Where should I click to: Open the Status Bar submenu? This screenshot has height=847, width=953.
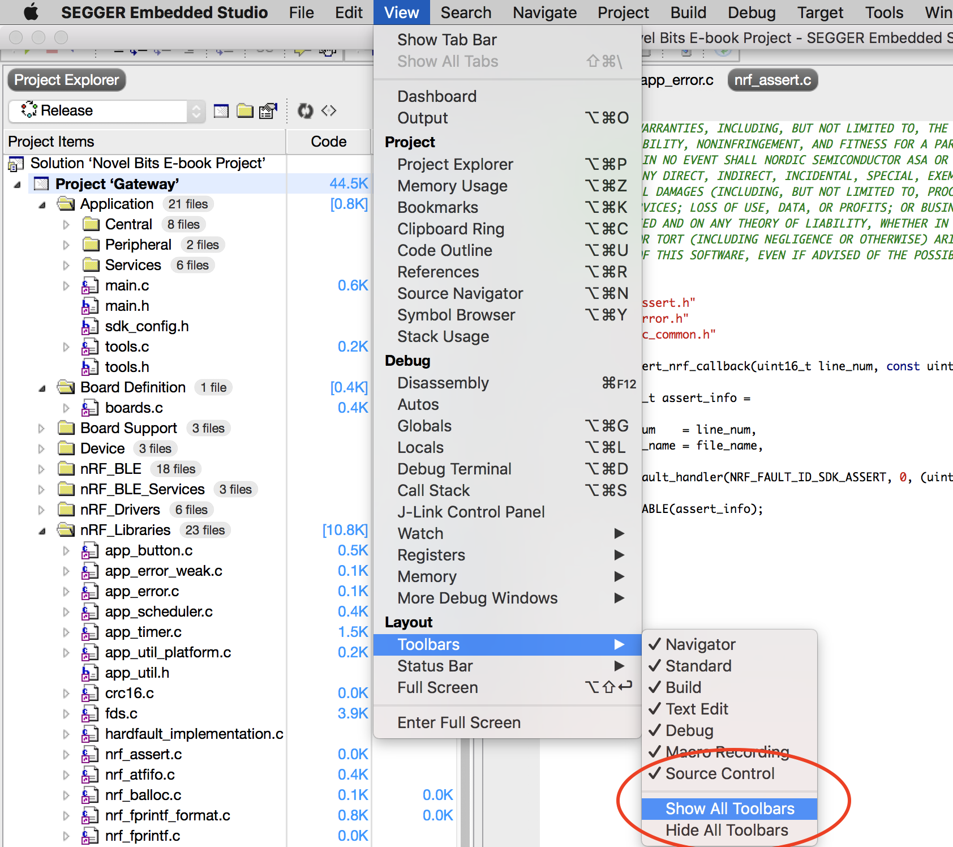507,666
